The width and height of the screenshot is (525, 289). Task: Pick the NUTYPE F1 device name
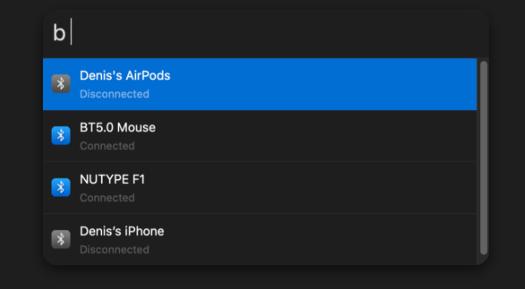112,179
